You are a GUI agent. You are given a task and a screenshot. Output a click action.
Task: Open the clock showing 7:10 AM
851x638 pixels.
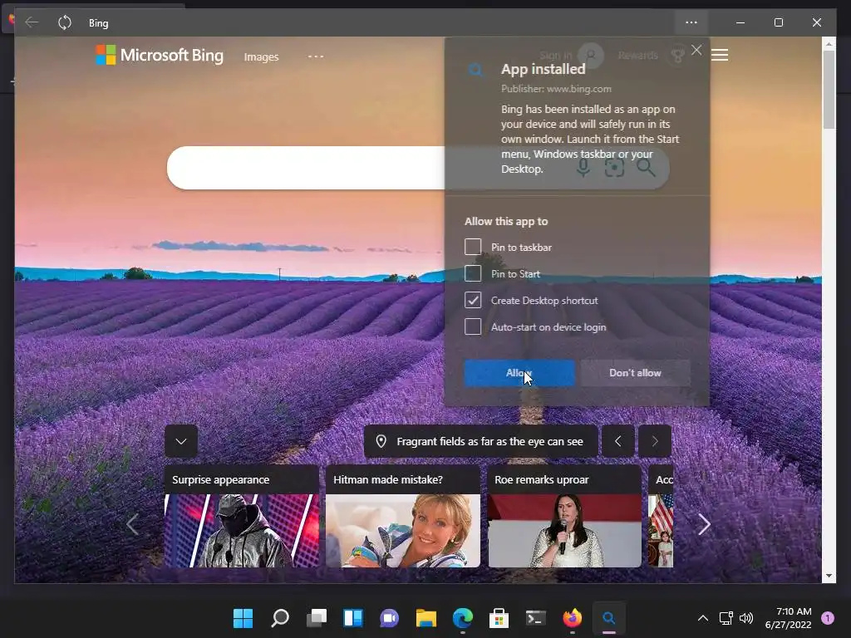[789, 618]
